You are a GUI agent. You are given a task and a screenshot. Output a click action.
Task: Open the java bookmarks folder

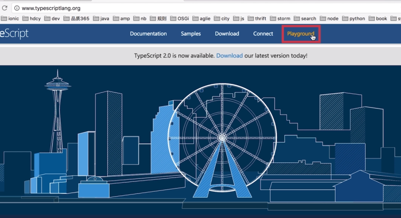tap(101, 19)
